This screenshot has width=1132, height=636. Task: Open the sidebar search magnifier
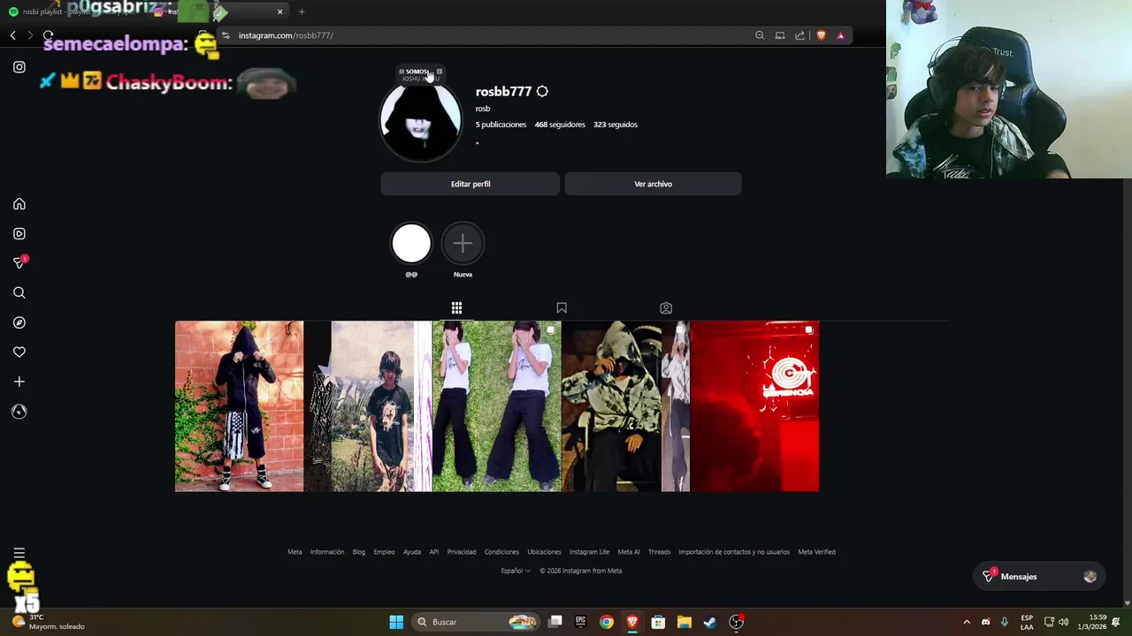click(x=19, y=292)
